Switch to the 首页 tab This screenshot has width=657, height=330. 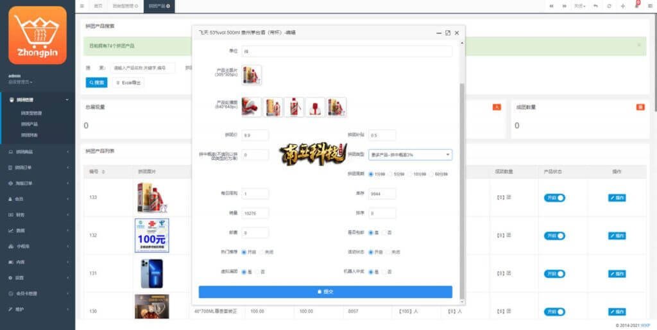coord(98,6)
